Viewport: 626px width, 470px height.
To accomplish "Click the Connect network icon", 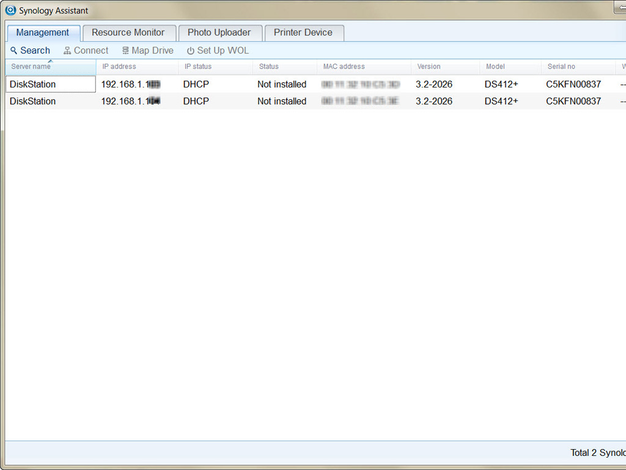I will 67,51.
